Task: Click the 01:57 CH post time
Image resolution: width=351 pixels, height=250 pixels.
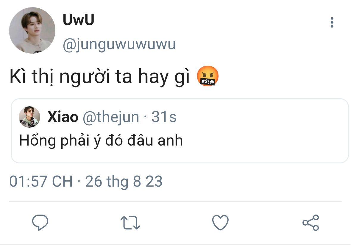Action: [41, 181]
